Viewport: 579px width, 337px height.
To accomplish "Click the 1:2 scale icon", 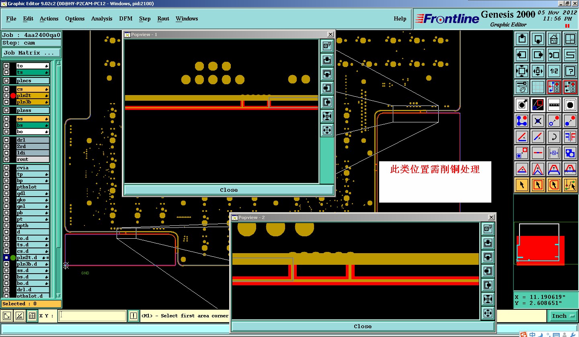I will point(554,71).
